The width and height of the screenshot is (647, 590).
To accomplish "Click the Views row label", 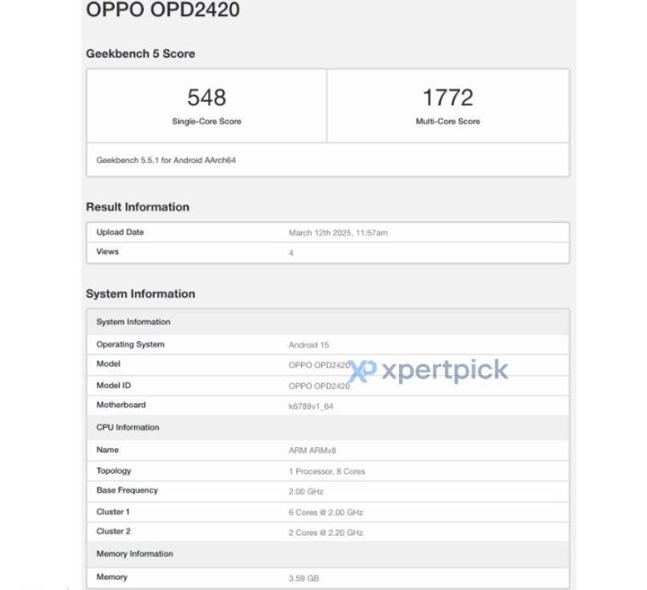I will [108, 252].
